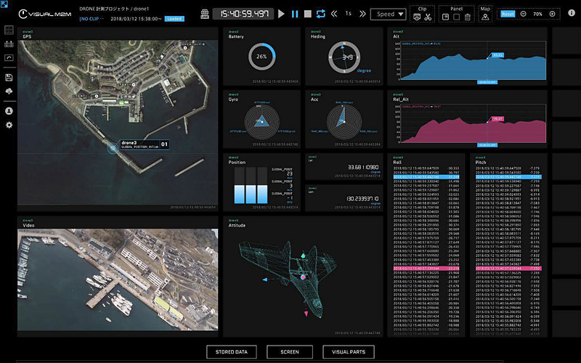
Task: Open settings gear in left sidebar
Action: (x=9, y=125)
